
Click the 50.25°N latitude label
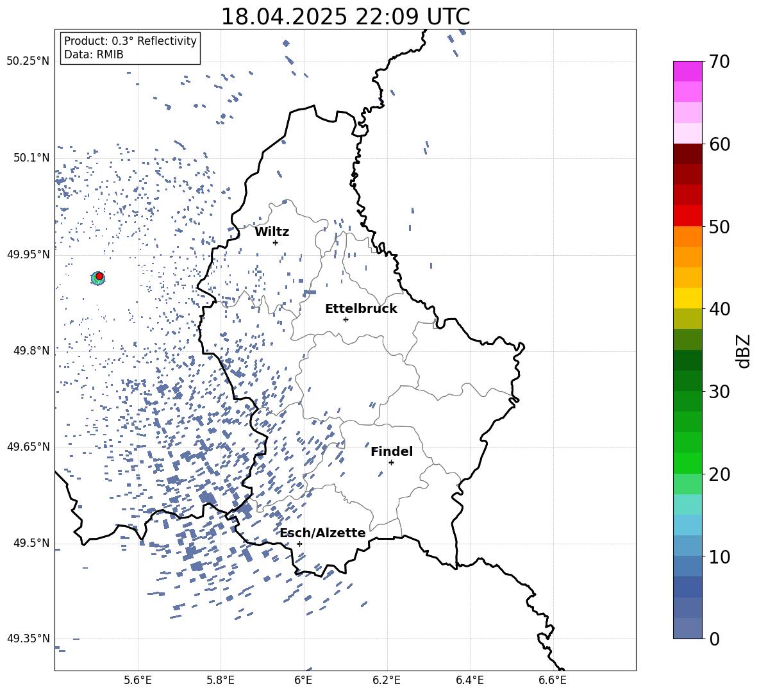click(x=28, y=62)
